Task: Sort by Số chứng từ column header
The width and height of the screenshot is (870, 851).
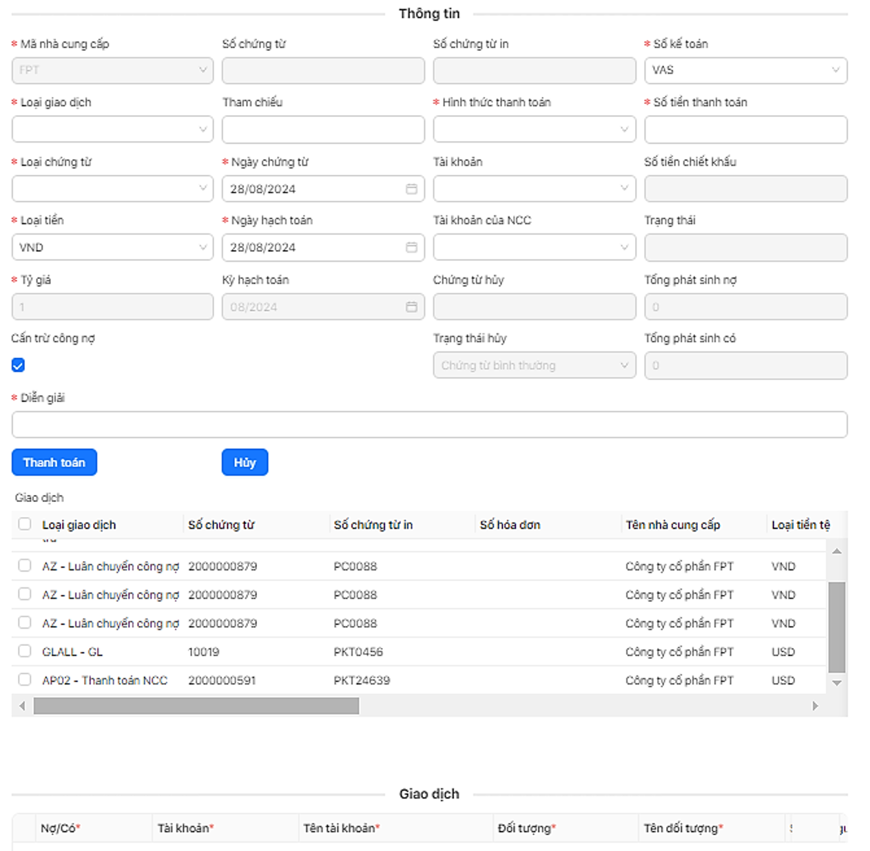Action: pyautogui.click(x=221, y=525)
